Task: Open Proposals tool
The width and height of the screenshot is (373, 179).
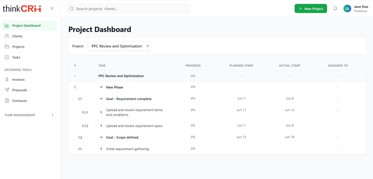Action: [x=30, y=90]
